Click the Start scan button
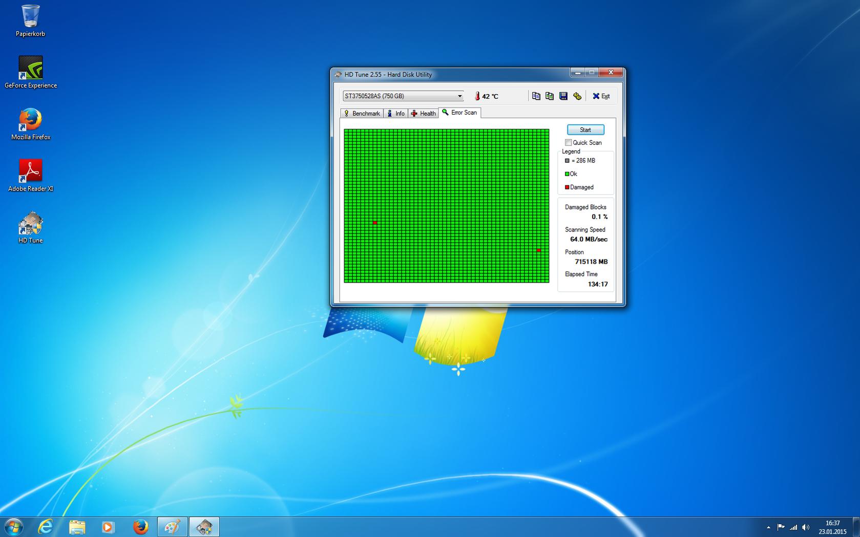The height and width of the screenshot is (537, 860). pos(585,130)
